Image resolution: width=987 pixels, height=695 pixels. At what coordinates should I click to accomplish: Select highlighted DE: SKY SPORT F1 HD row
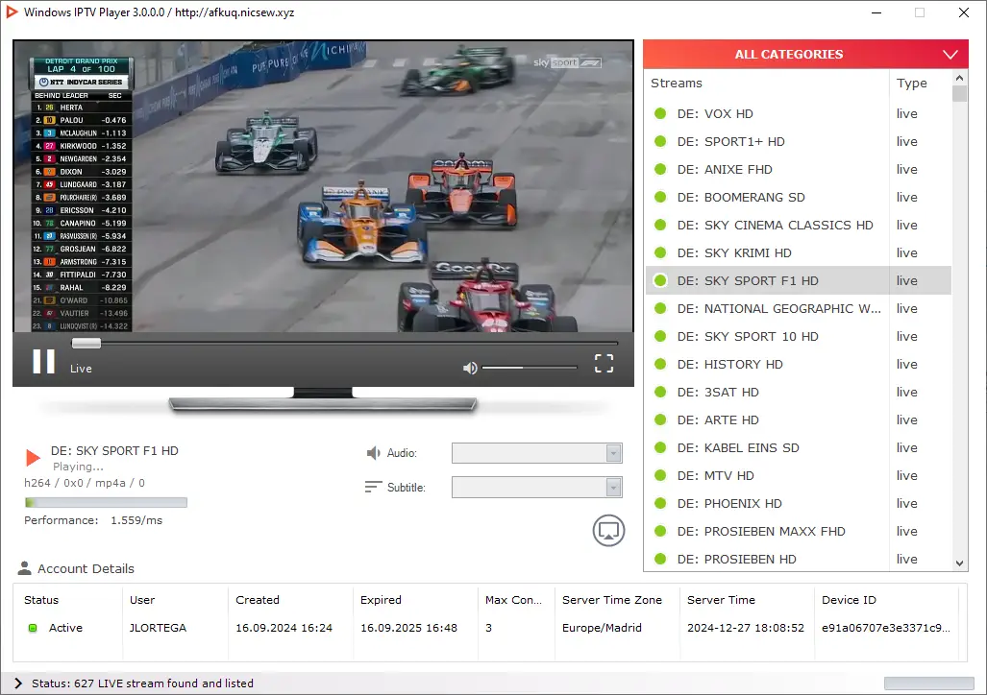click(x=799, y=280)
